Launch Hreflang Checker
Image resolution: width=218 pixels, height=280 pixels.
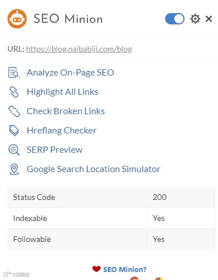pos(62,131)
